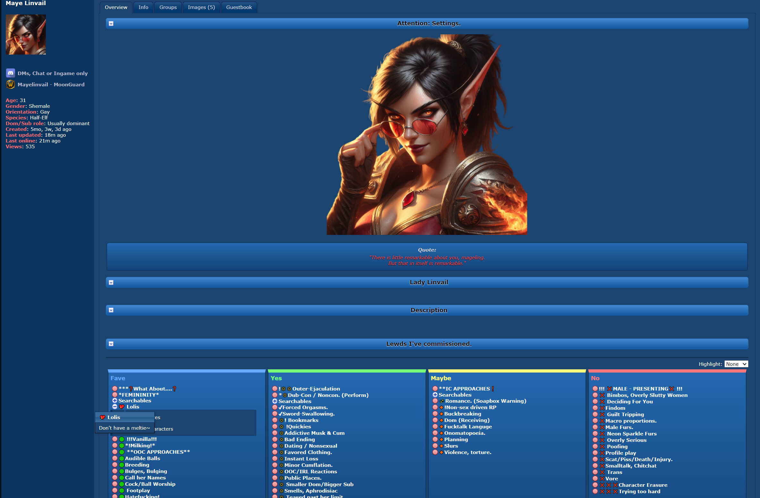The height and width of the screenshot is (498, 760).
Task: Click the No column header
Action: coord(595,378)
